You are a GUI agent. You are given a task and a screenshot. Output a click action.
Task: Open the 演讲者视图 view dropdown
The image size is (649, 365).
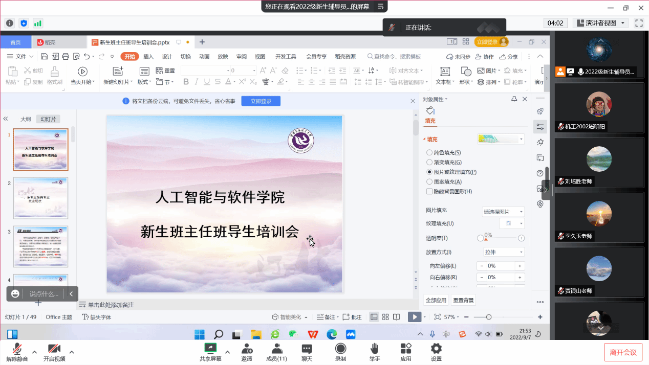[600, 23]
